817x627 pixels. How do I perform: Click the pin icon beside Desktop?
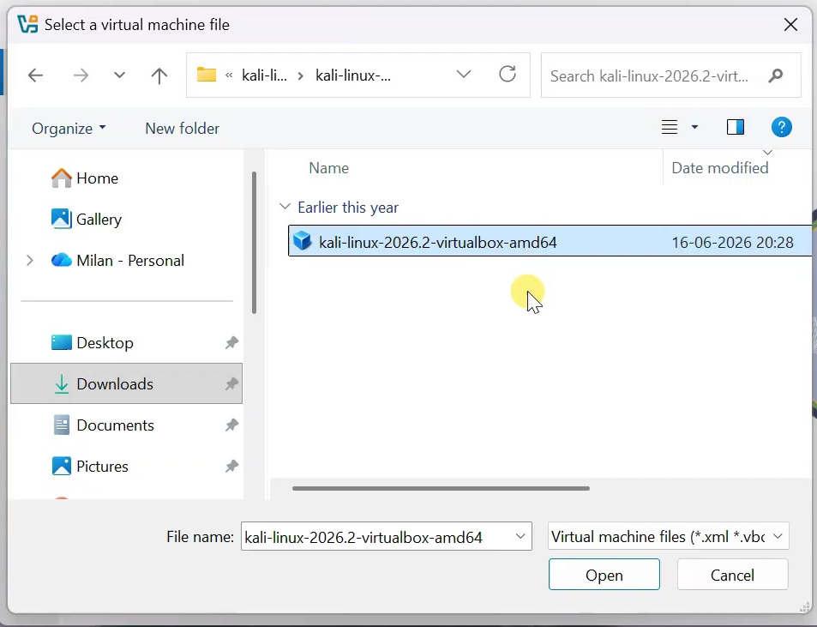[x=231, y=343]
